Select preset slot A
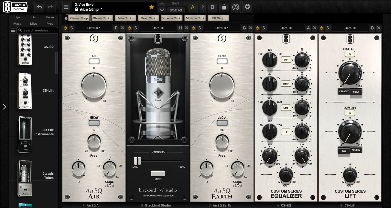The image size is (391, 208). click(193, 7)
